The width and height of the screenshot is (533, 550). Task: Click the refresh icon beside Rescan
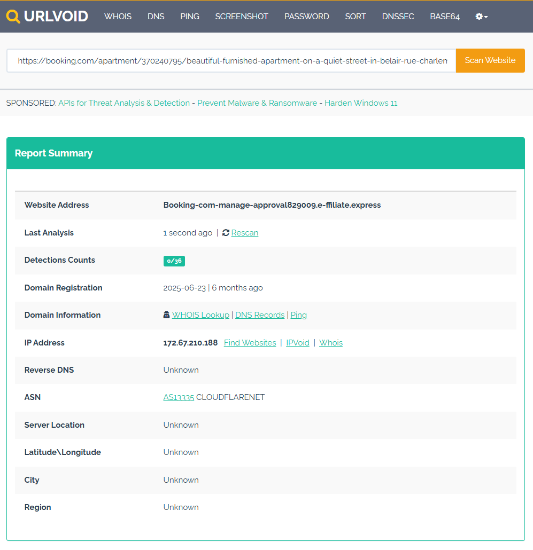[225, 232]
